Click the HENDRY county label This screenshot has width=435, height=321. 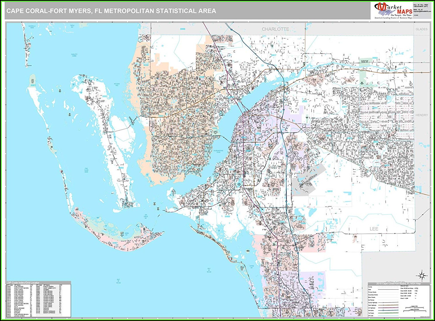pos(421,115)
